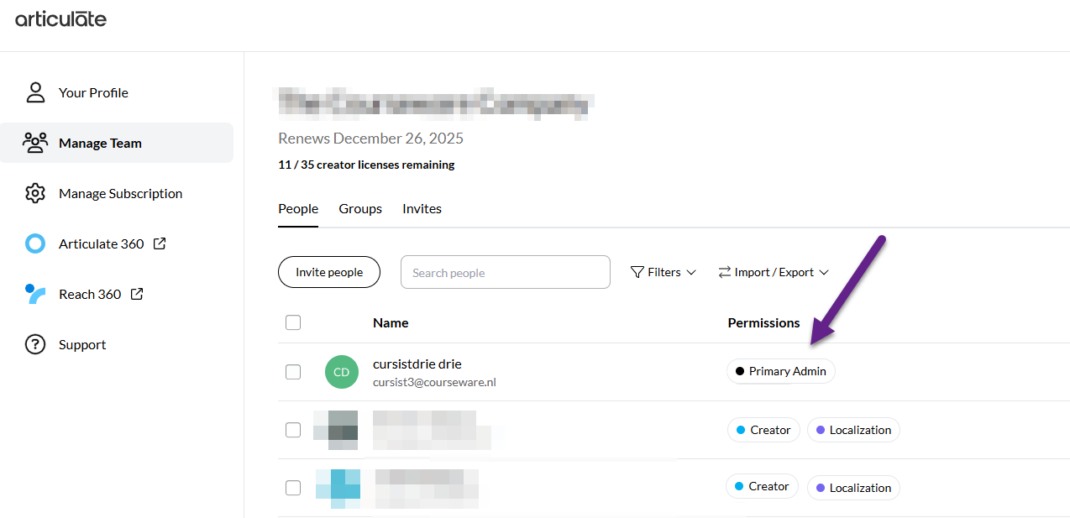Click the green CD avatar
The width and height of the screenshot is (1070, 518).
[342, 372]
